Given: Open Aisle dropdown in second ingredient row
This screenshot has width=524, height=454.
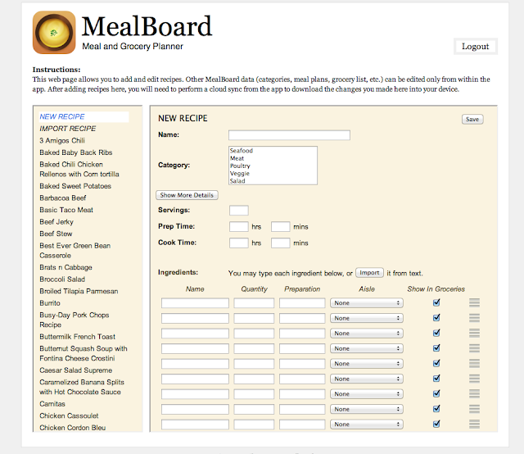Looking at the screenshot, I should [x=367, y=318].
